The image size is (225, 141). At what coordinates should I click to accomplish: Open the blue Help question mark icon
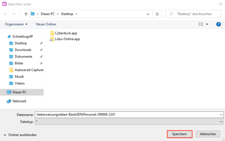click(x=219, y=24)
